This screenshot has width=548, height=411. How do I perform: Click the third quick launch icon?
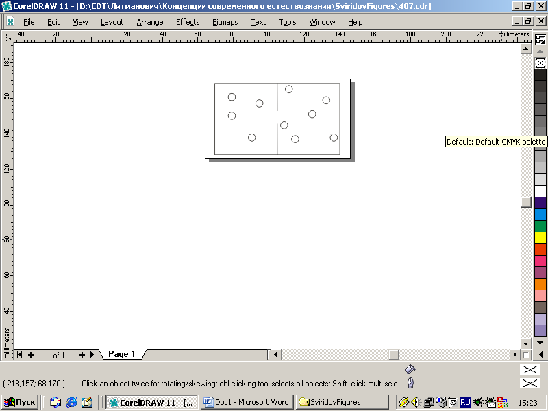tap(87, 402)
